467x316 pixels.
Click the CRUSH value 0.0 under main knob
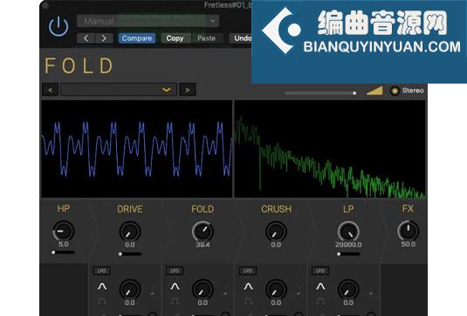[x=276, y=245]
